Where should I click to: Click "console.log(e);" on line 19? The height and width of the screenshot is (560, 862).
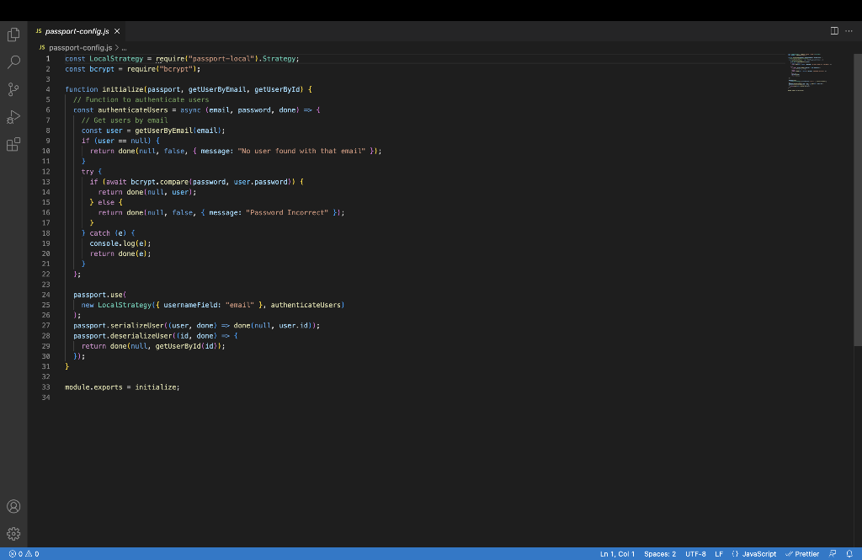pyautogui.click(x=120, y=243)
